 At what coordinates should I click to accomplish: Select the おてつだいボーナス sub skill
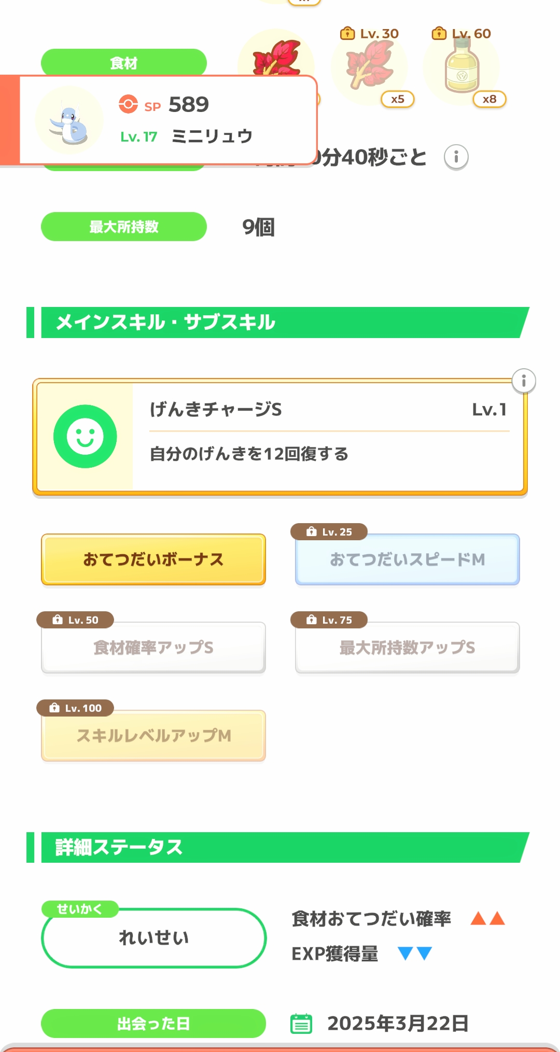pos(153,559)
